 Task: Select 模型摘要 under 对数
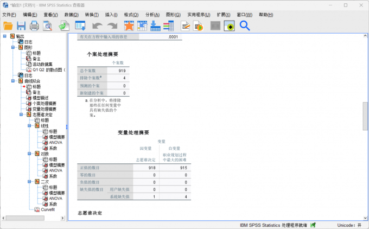tap(57, 165)
